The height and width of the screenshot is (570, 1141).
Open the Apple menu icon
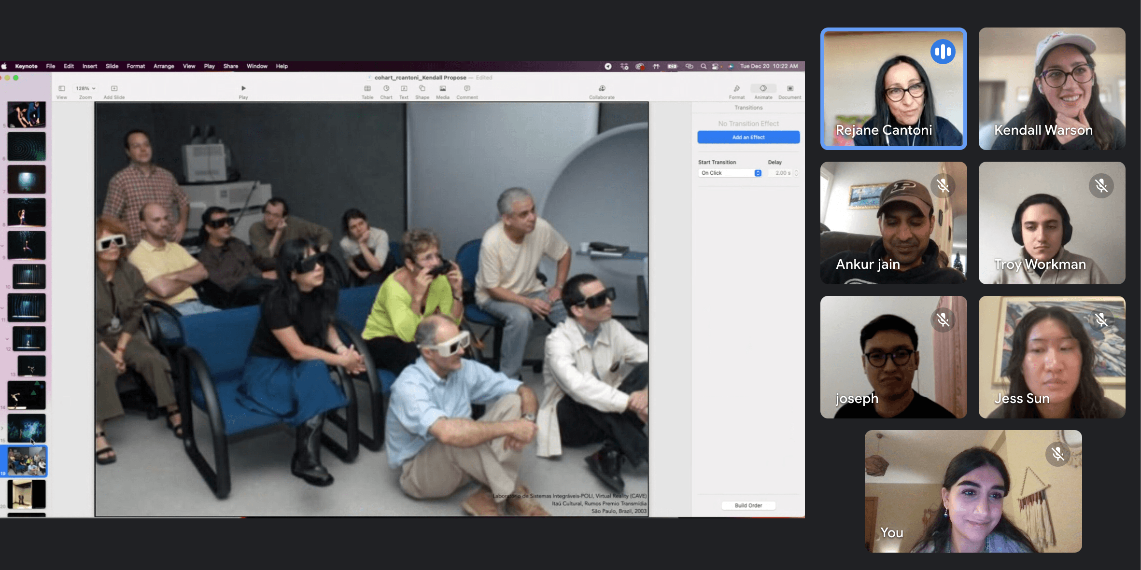click(x=4, y=66)
